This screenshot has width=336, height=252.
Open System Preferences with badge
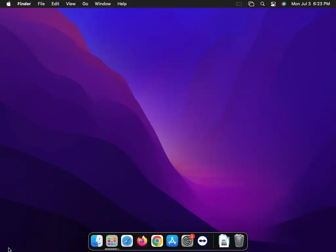(x=187, y=241)
